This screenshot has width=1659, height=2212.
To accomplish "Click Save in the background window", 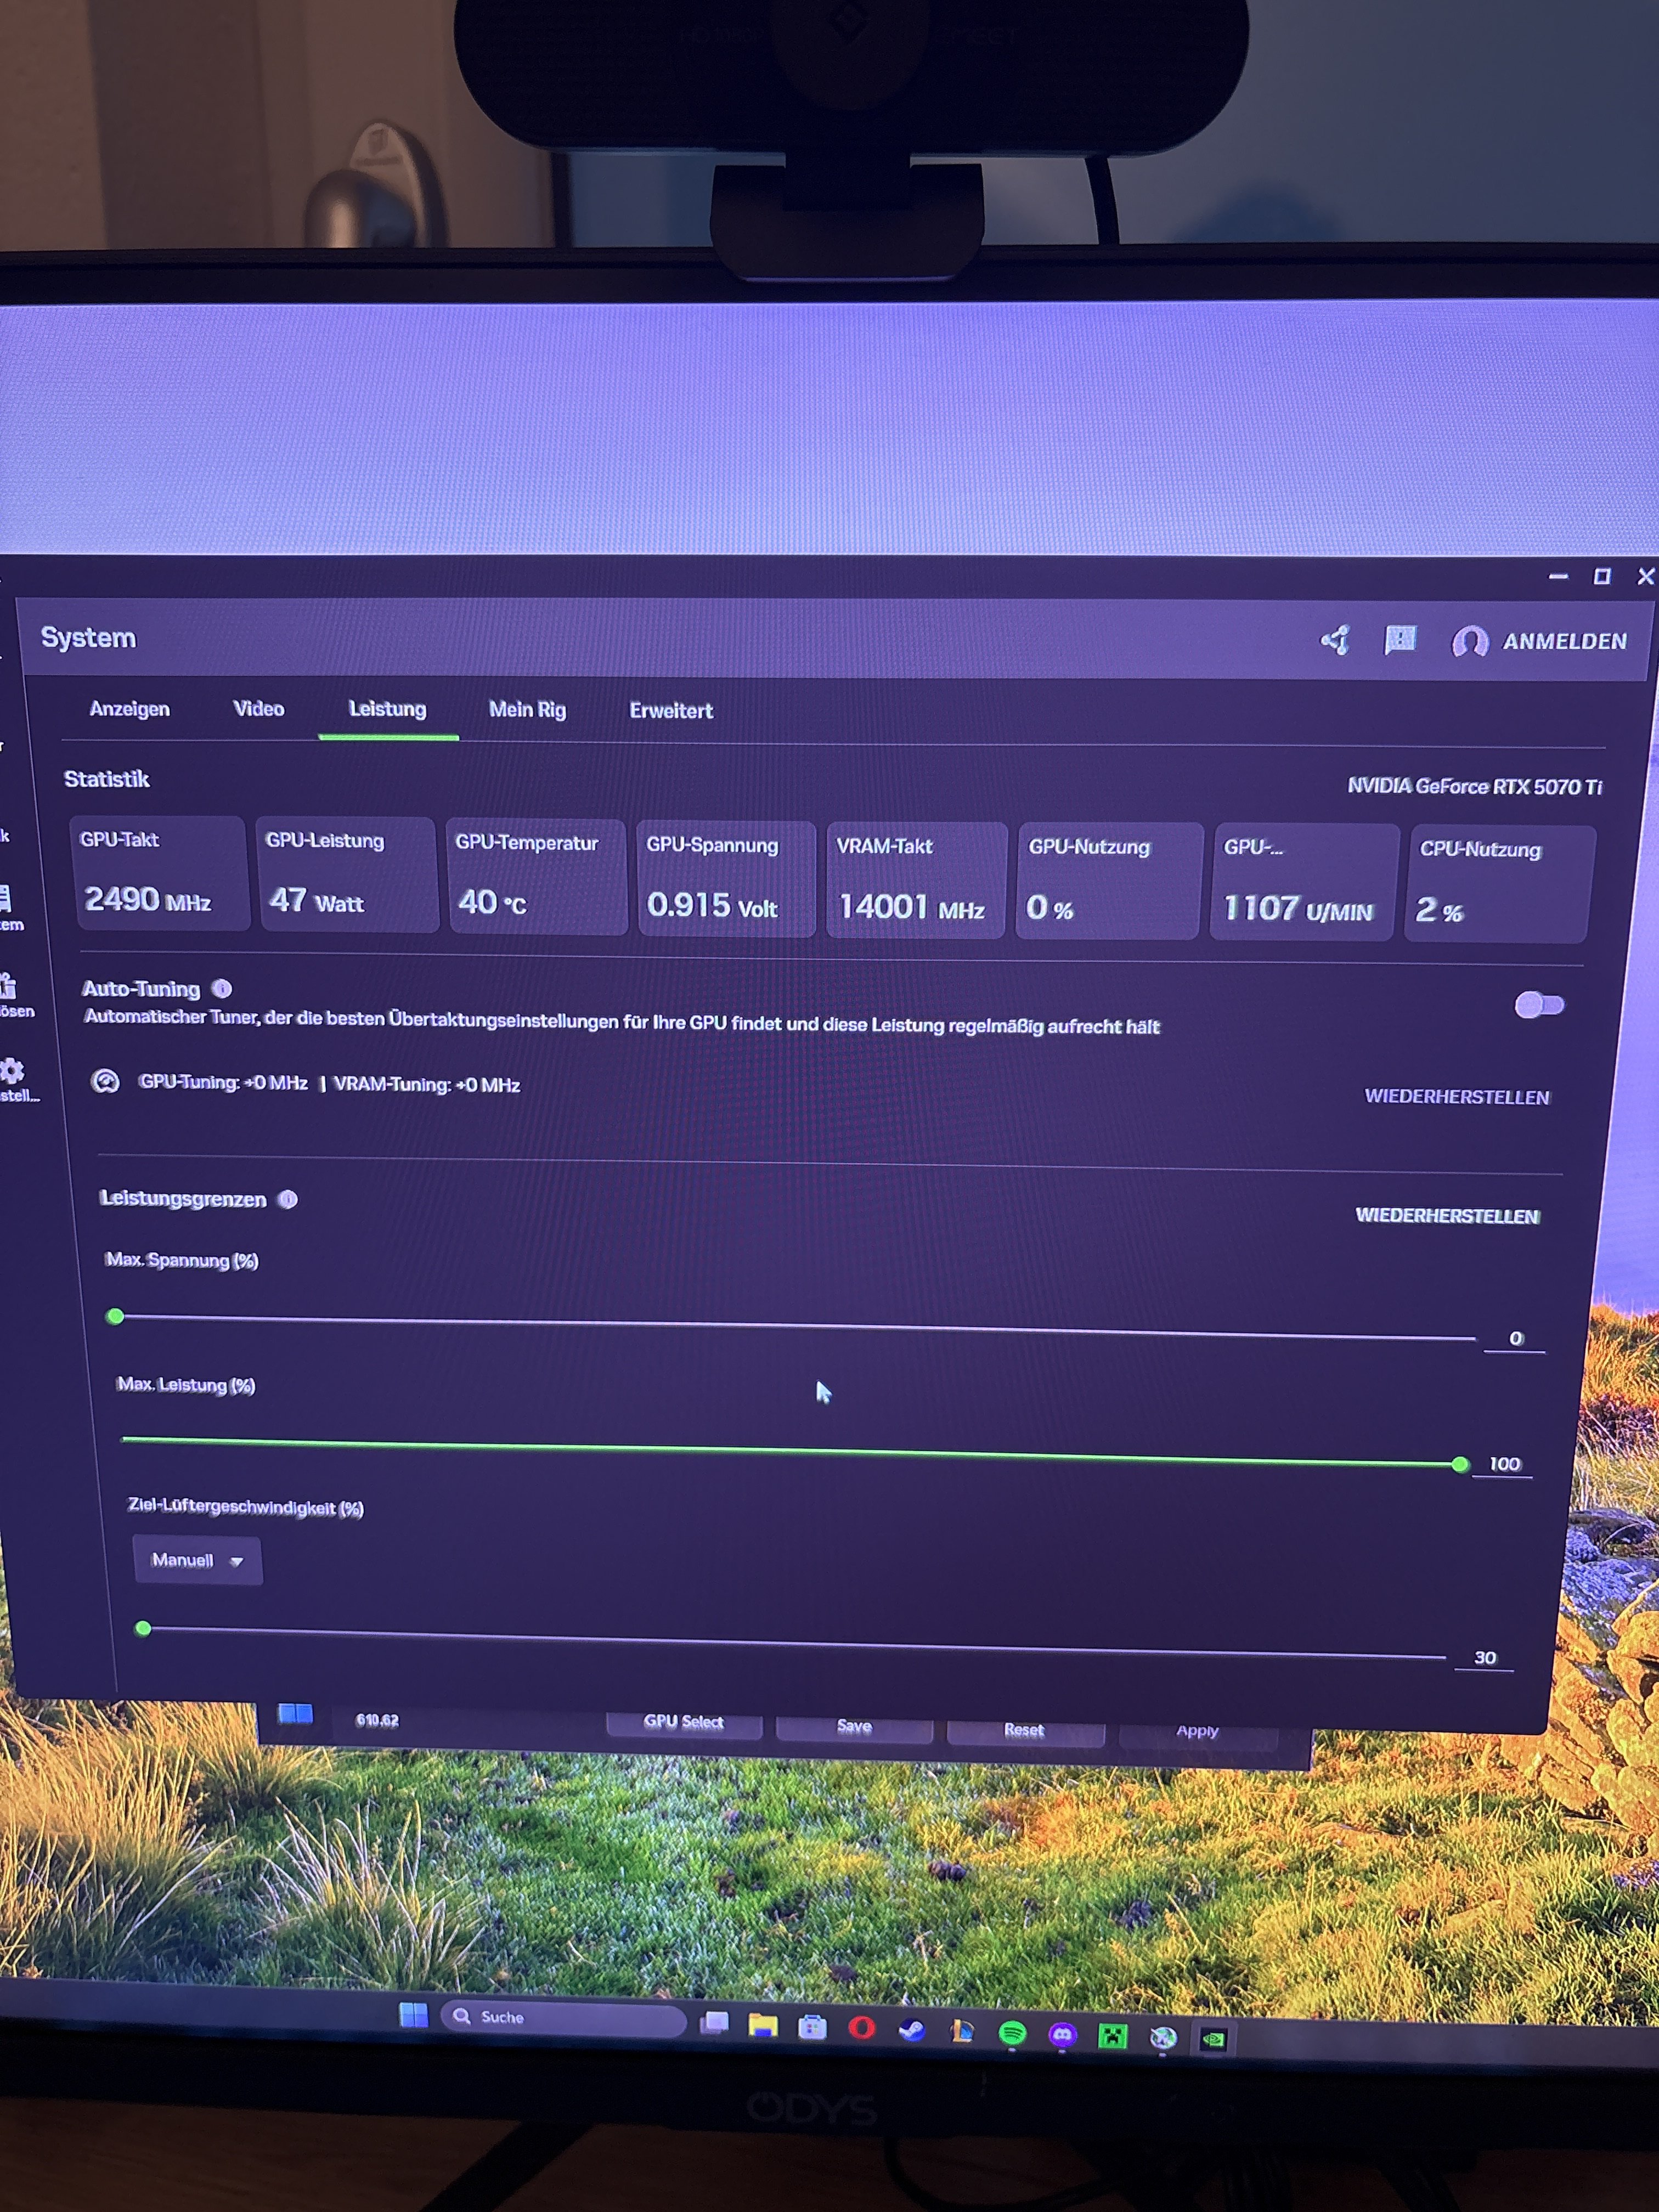I will [854, 1727].
